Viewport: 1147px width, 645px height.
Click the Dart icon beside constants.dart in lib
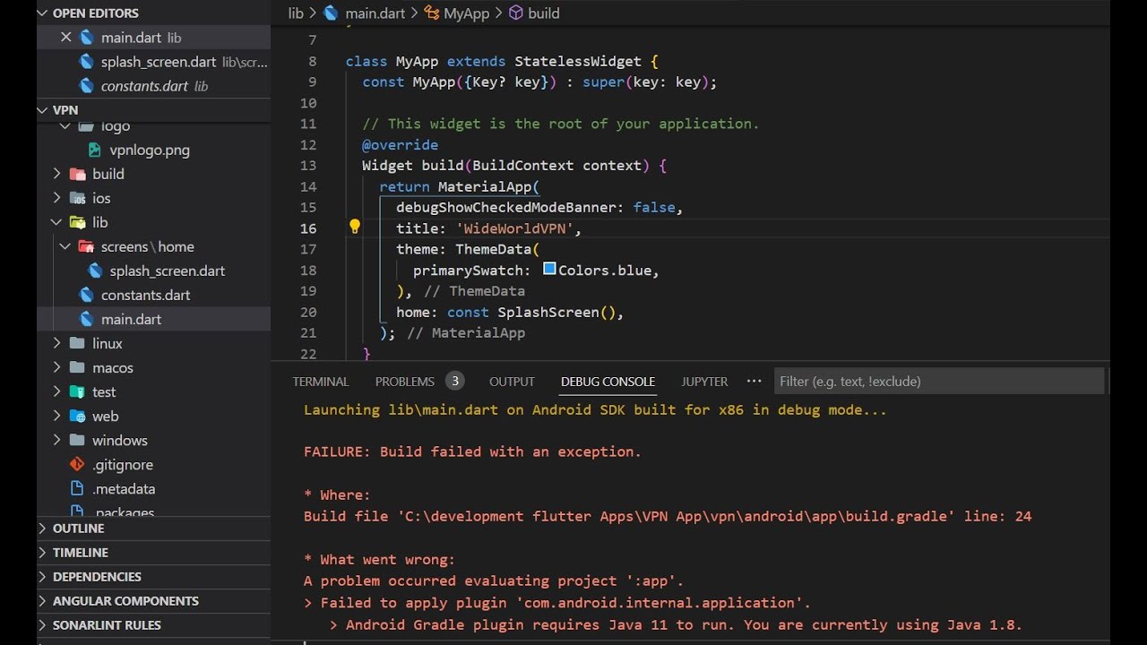(x=86, y=295)
